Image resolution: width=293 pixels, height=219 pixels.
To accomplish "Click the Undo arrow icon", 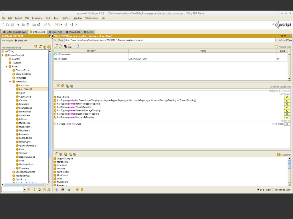I will [x=45, y=25].
